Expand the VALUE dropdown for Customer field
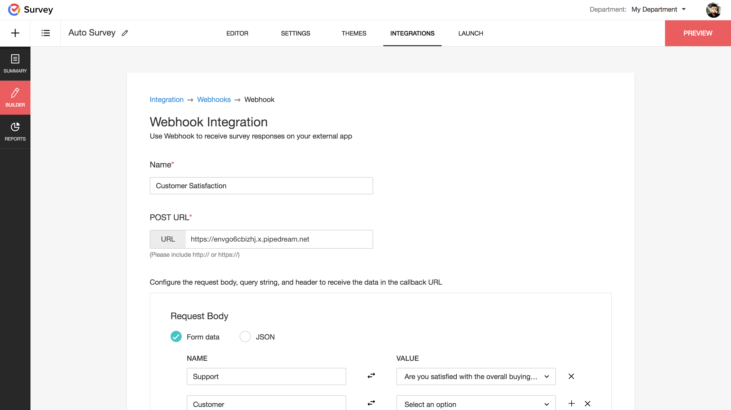 (x=546, y=404)
